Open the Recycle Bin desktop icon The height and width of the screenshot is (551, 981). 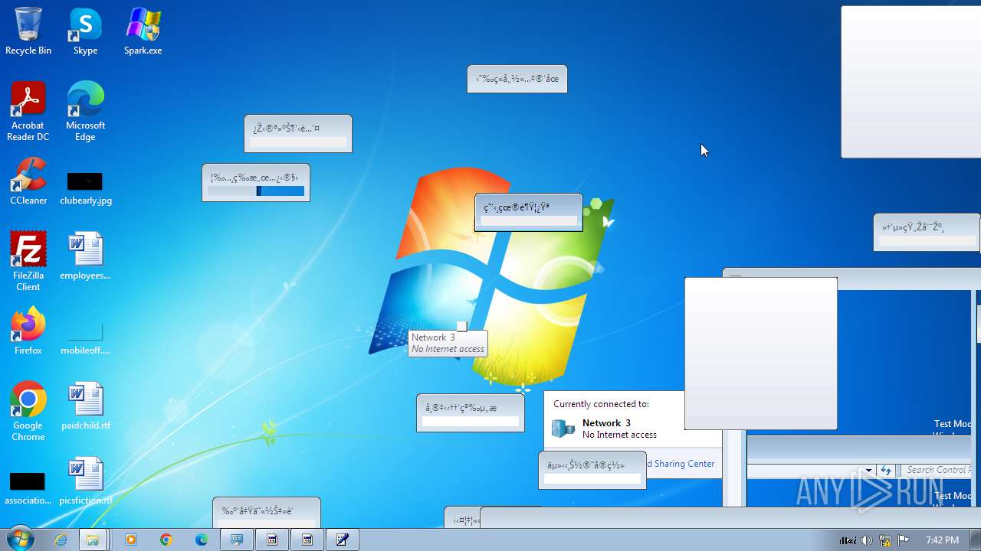[x=28, y=32]
